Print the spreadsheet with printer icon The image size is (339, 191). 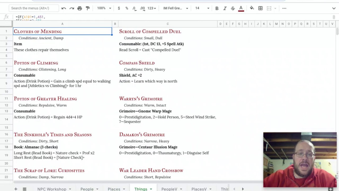point(80,8)
